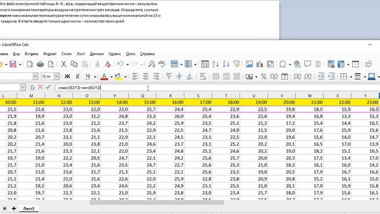380x214 pixels.
Task: Expand the Name Box dropdown
Action: click(23, 87)
